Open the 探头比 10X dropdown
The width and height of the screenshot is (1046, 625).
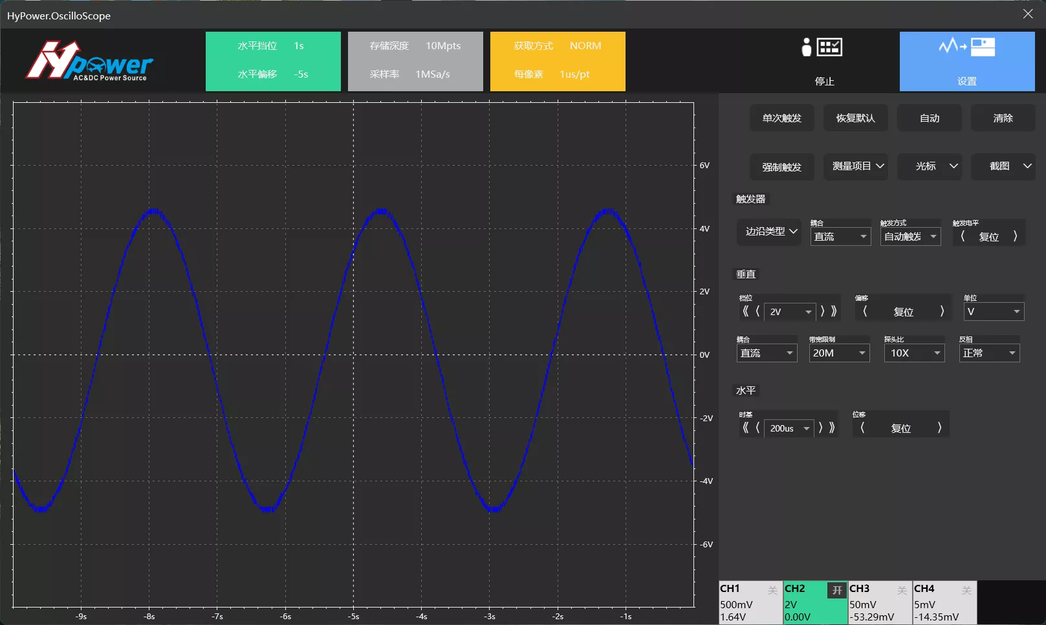click(x=914, y=353)
